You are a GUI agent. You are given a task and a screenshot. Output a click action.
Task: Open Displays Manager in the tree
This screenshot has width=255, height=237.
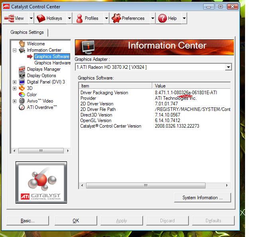[44, 69]
